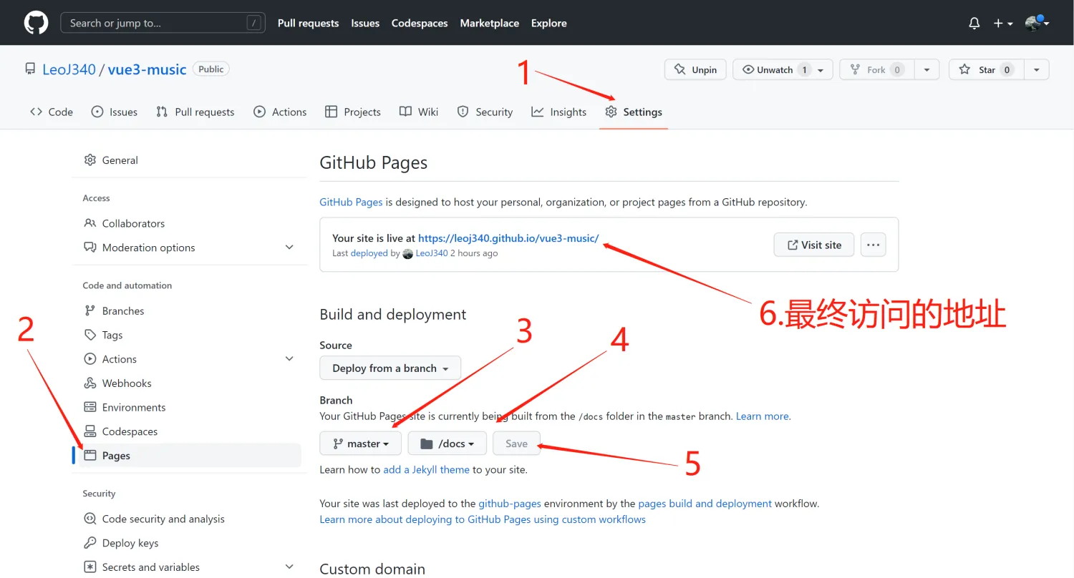Open Marketplace from the top navigation
Viewport: 1074px width, 578px height.
[x=490, y=23]
